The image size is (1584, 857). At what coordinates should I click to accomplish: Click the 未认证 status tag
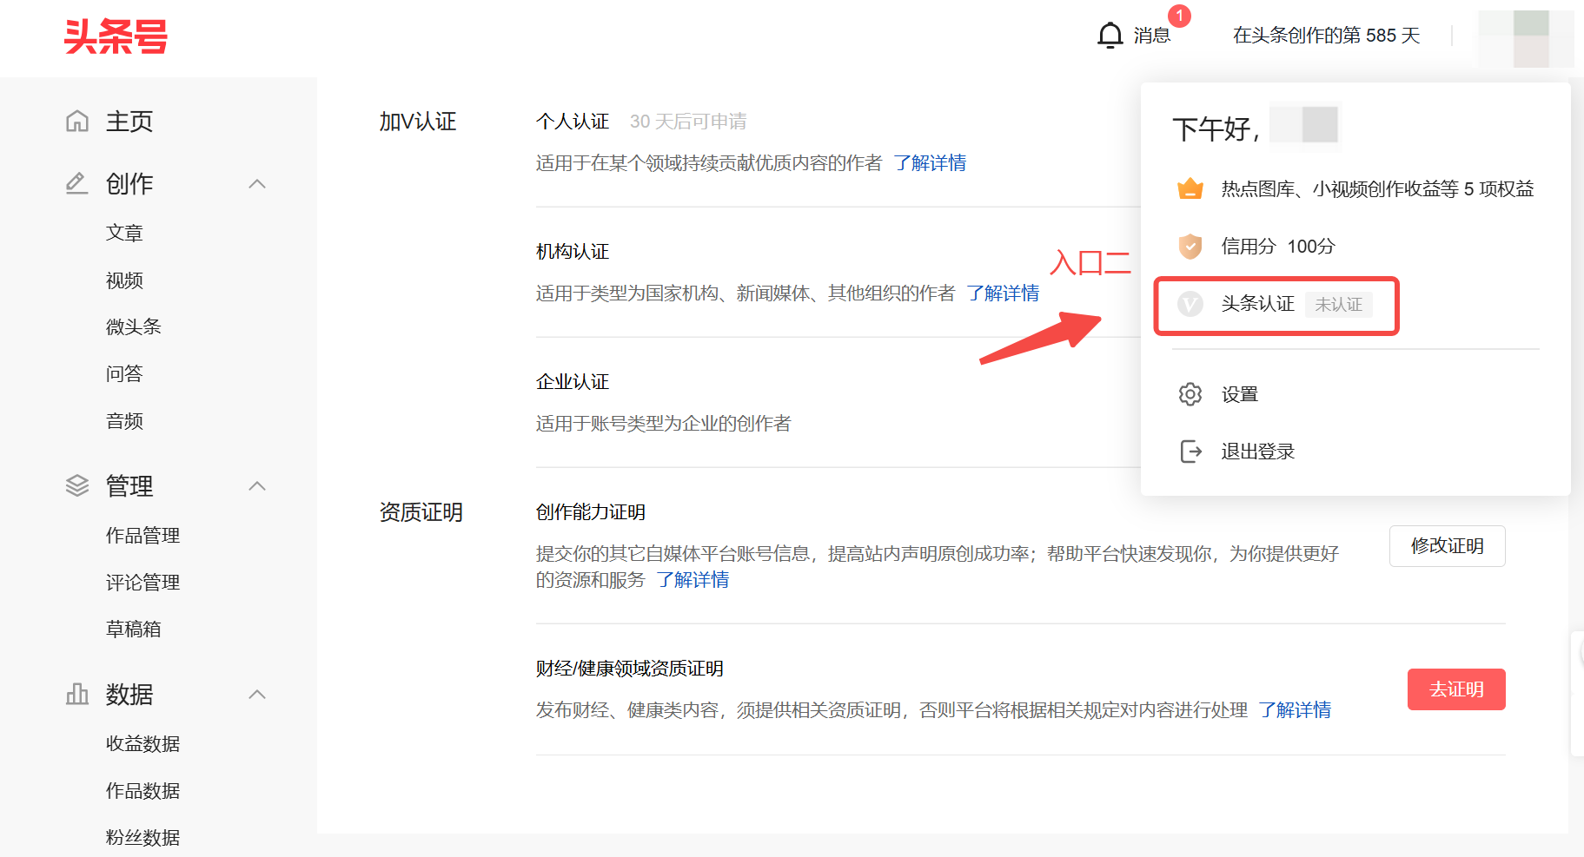(1338, 305)
